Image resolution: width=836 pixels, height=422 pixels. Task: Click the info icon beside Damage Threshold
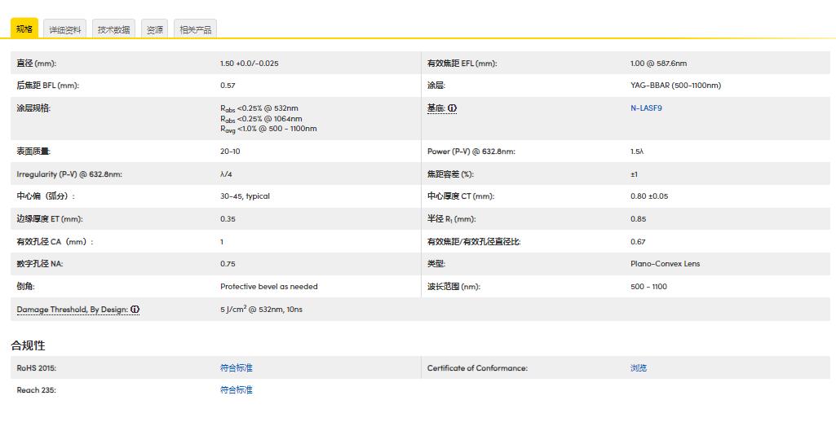coord(135,310)
